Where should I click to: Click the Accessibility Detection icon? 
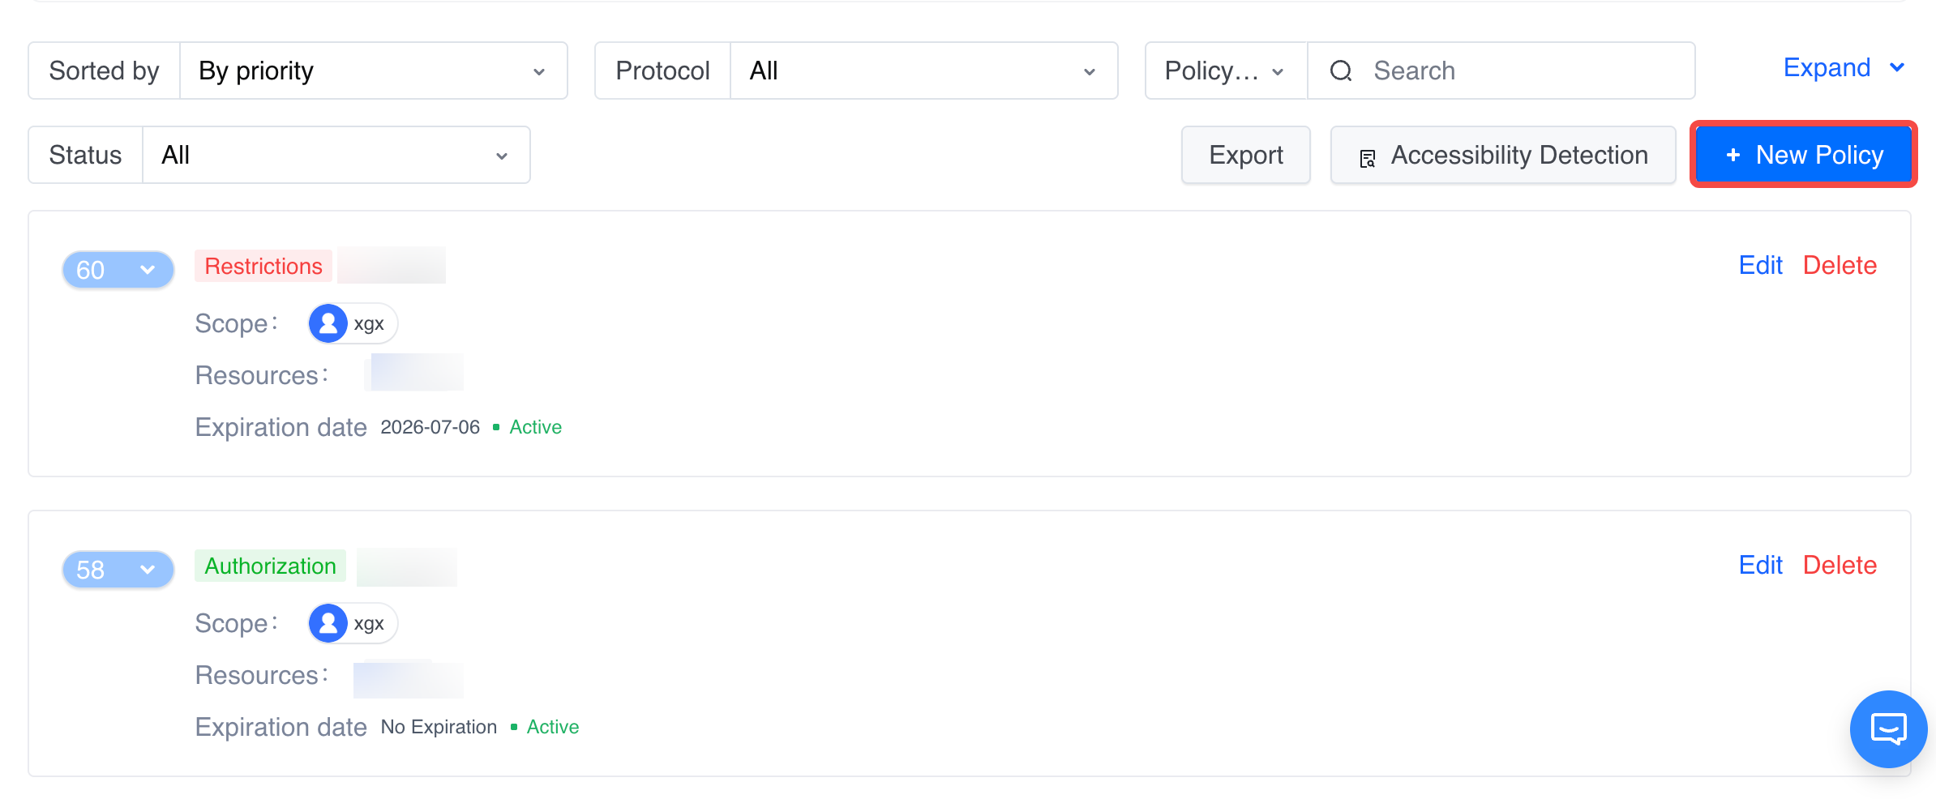1368,158
